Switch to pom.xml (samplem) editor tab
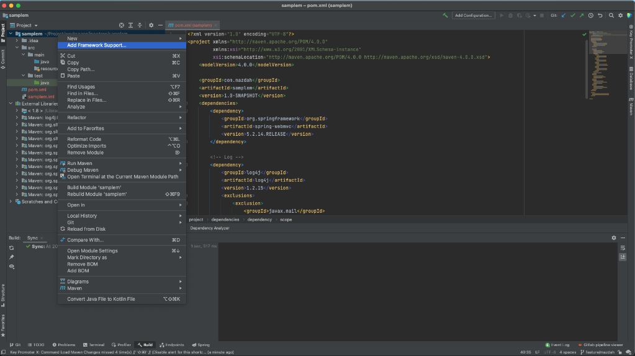The width and height of the screenshot is (635, 356). tap(193, 25)
